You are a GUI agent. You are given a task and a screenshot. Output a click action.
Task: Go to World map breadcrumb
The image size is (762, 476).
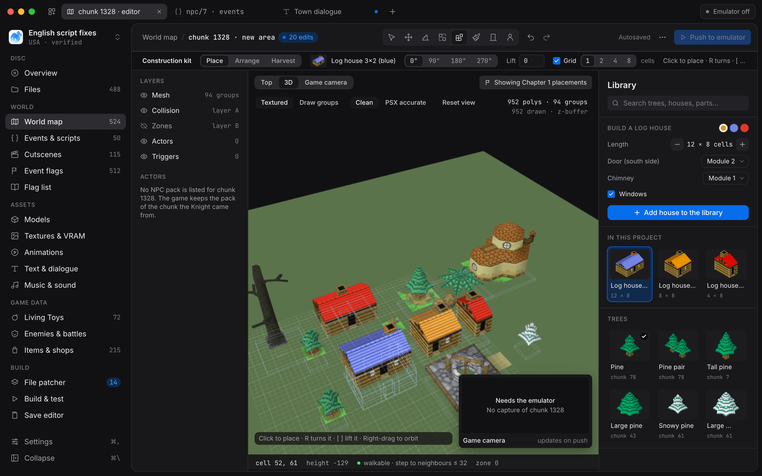pyautogui.click(x=160, y=38)
